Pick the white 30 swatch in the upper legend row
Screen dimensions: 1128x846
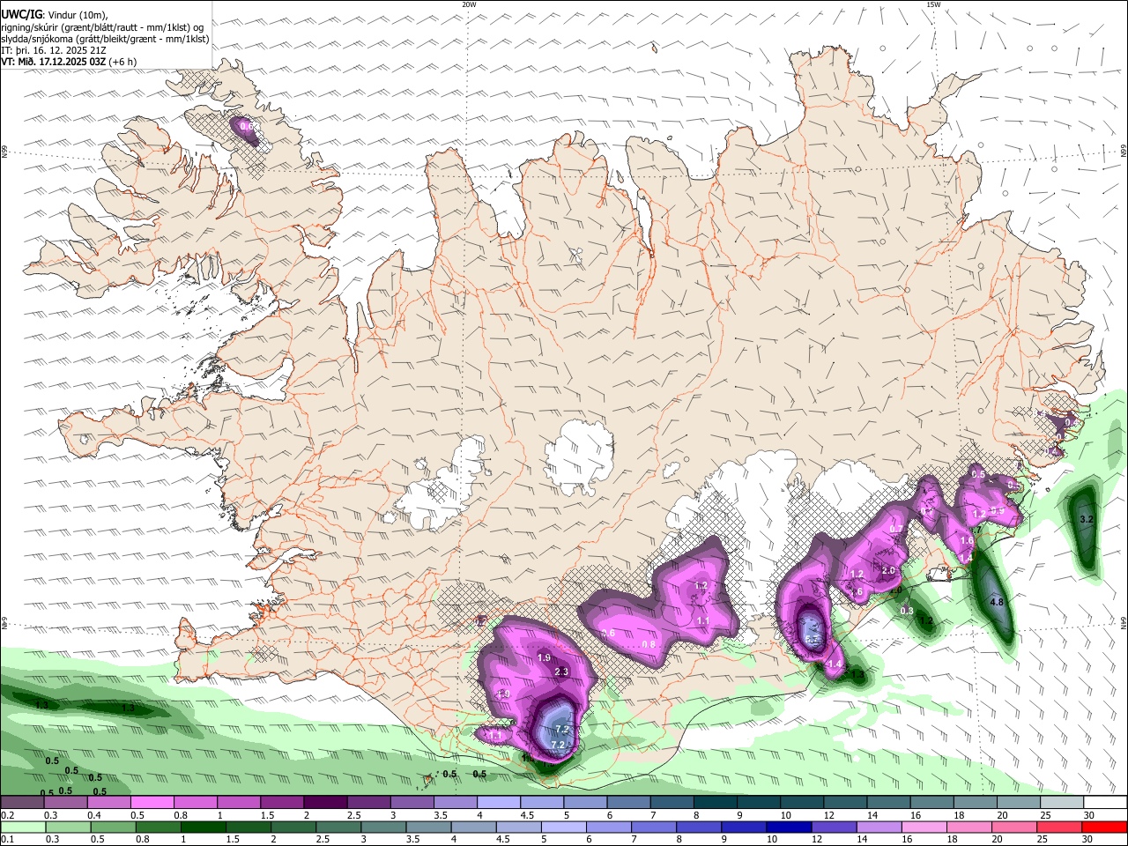point(1105,802)
